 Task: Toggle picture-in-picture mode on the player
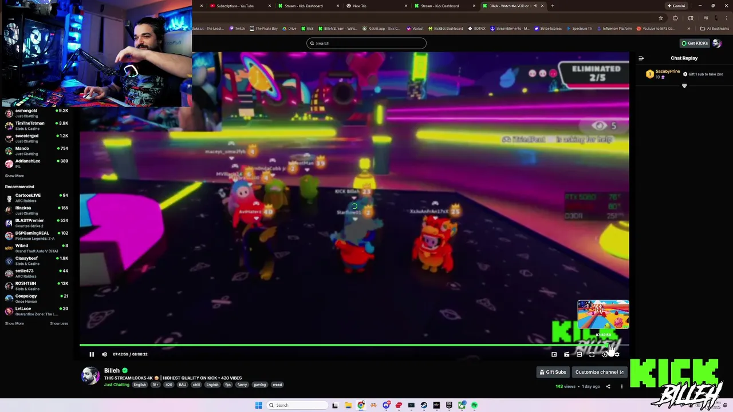click(554, 354)
